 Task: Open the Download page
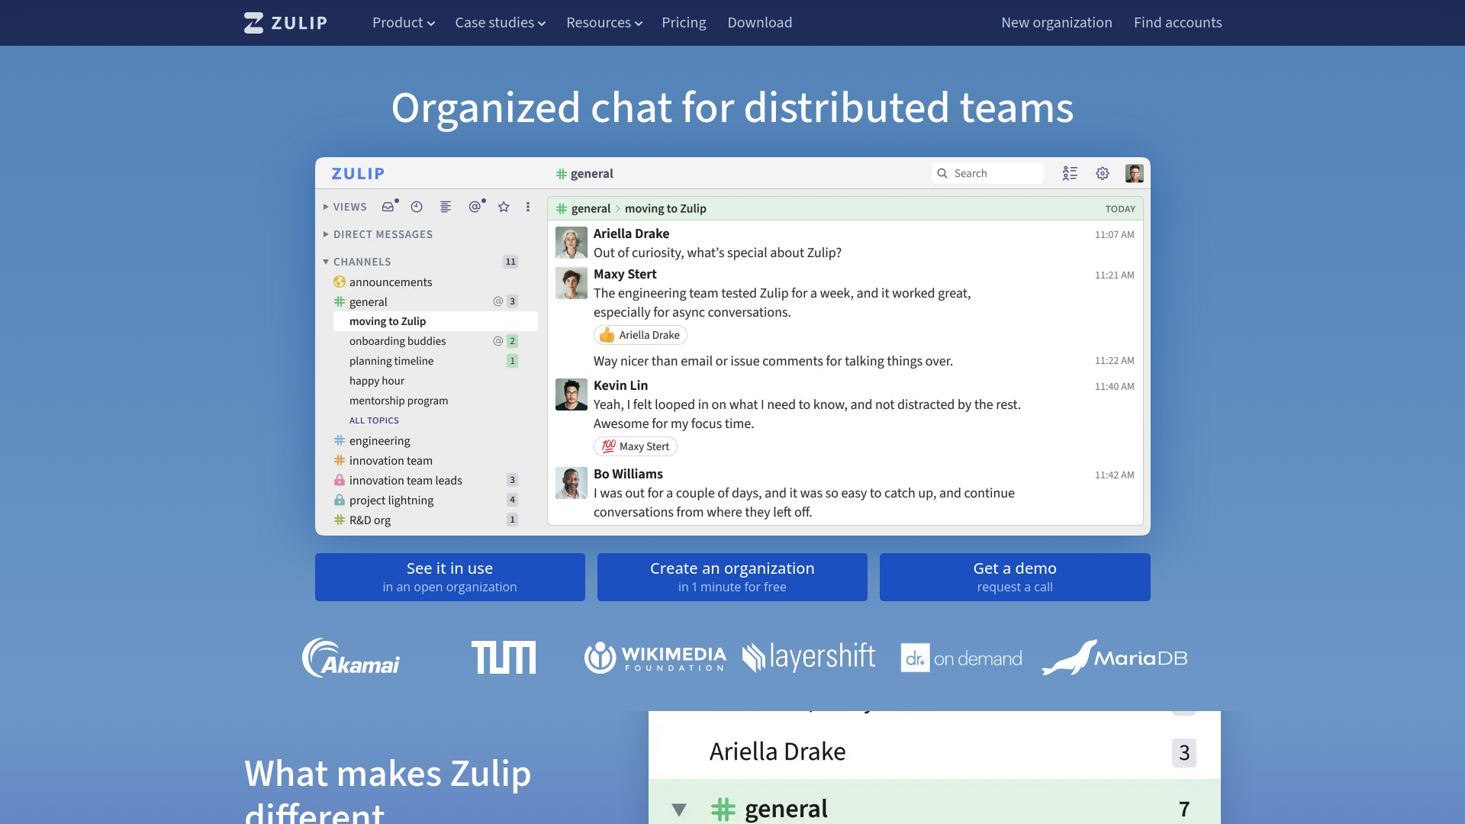pos(760,23)
